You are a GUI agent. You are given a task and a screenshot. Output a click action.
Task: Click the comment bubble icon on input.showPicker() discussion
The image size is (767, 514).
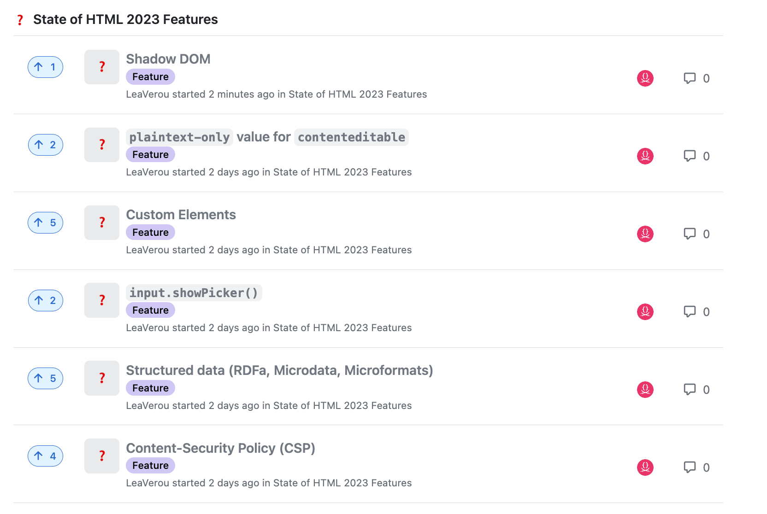690,311
